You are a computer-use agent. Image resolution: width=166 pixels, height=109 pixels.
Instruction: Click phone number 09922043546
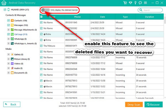71,69
